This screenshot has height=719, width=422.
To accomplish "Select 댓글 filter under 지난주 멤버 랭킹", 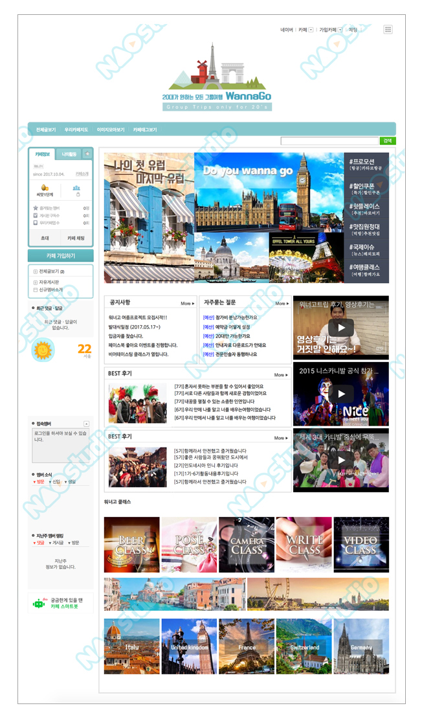I will [39, 543].
